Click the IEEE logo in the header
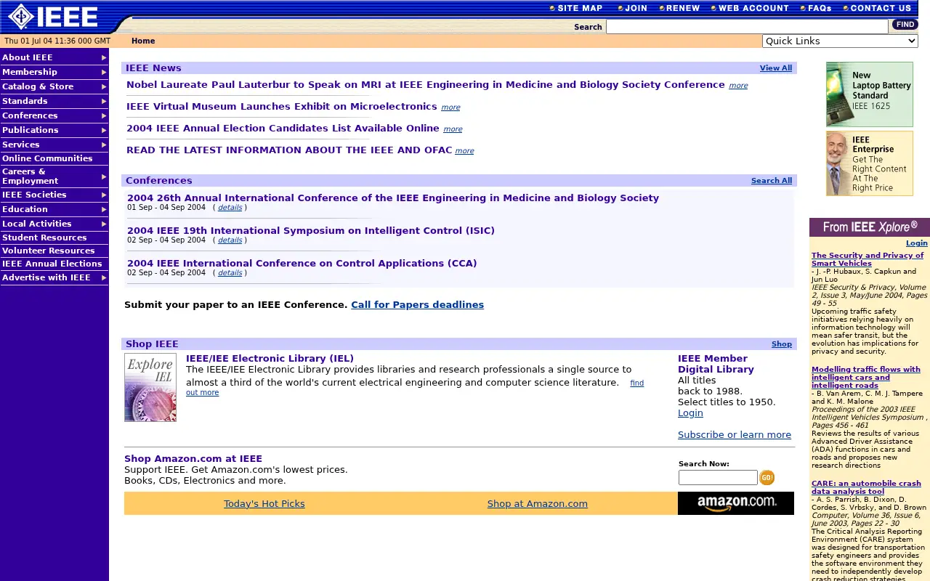The width and height of the screenshot is (930, 581). (52, 17)
